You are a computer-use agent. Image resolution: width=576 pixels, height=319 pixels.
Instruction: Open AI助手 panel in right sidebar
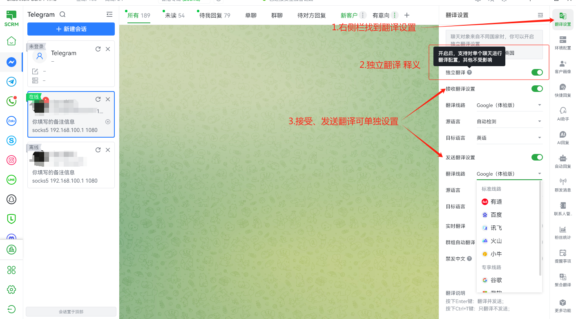563,114
